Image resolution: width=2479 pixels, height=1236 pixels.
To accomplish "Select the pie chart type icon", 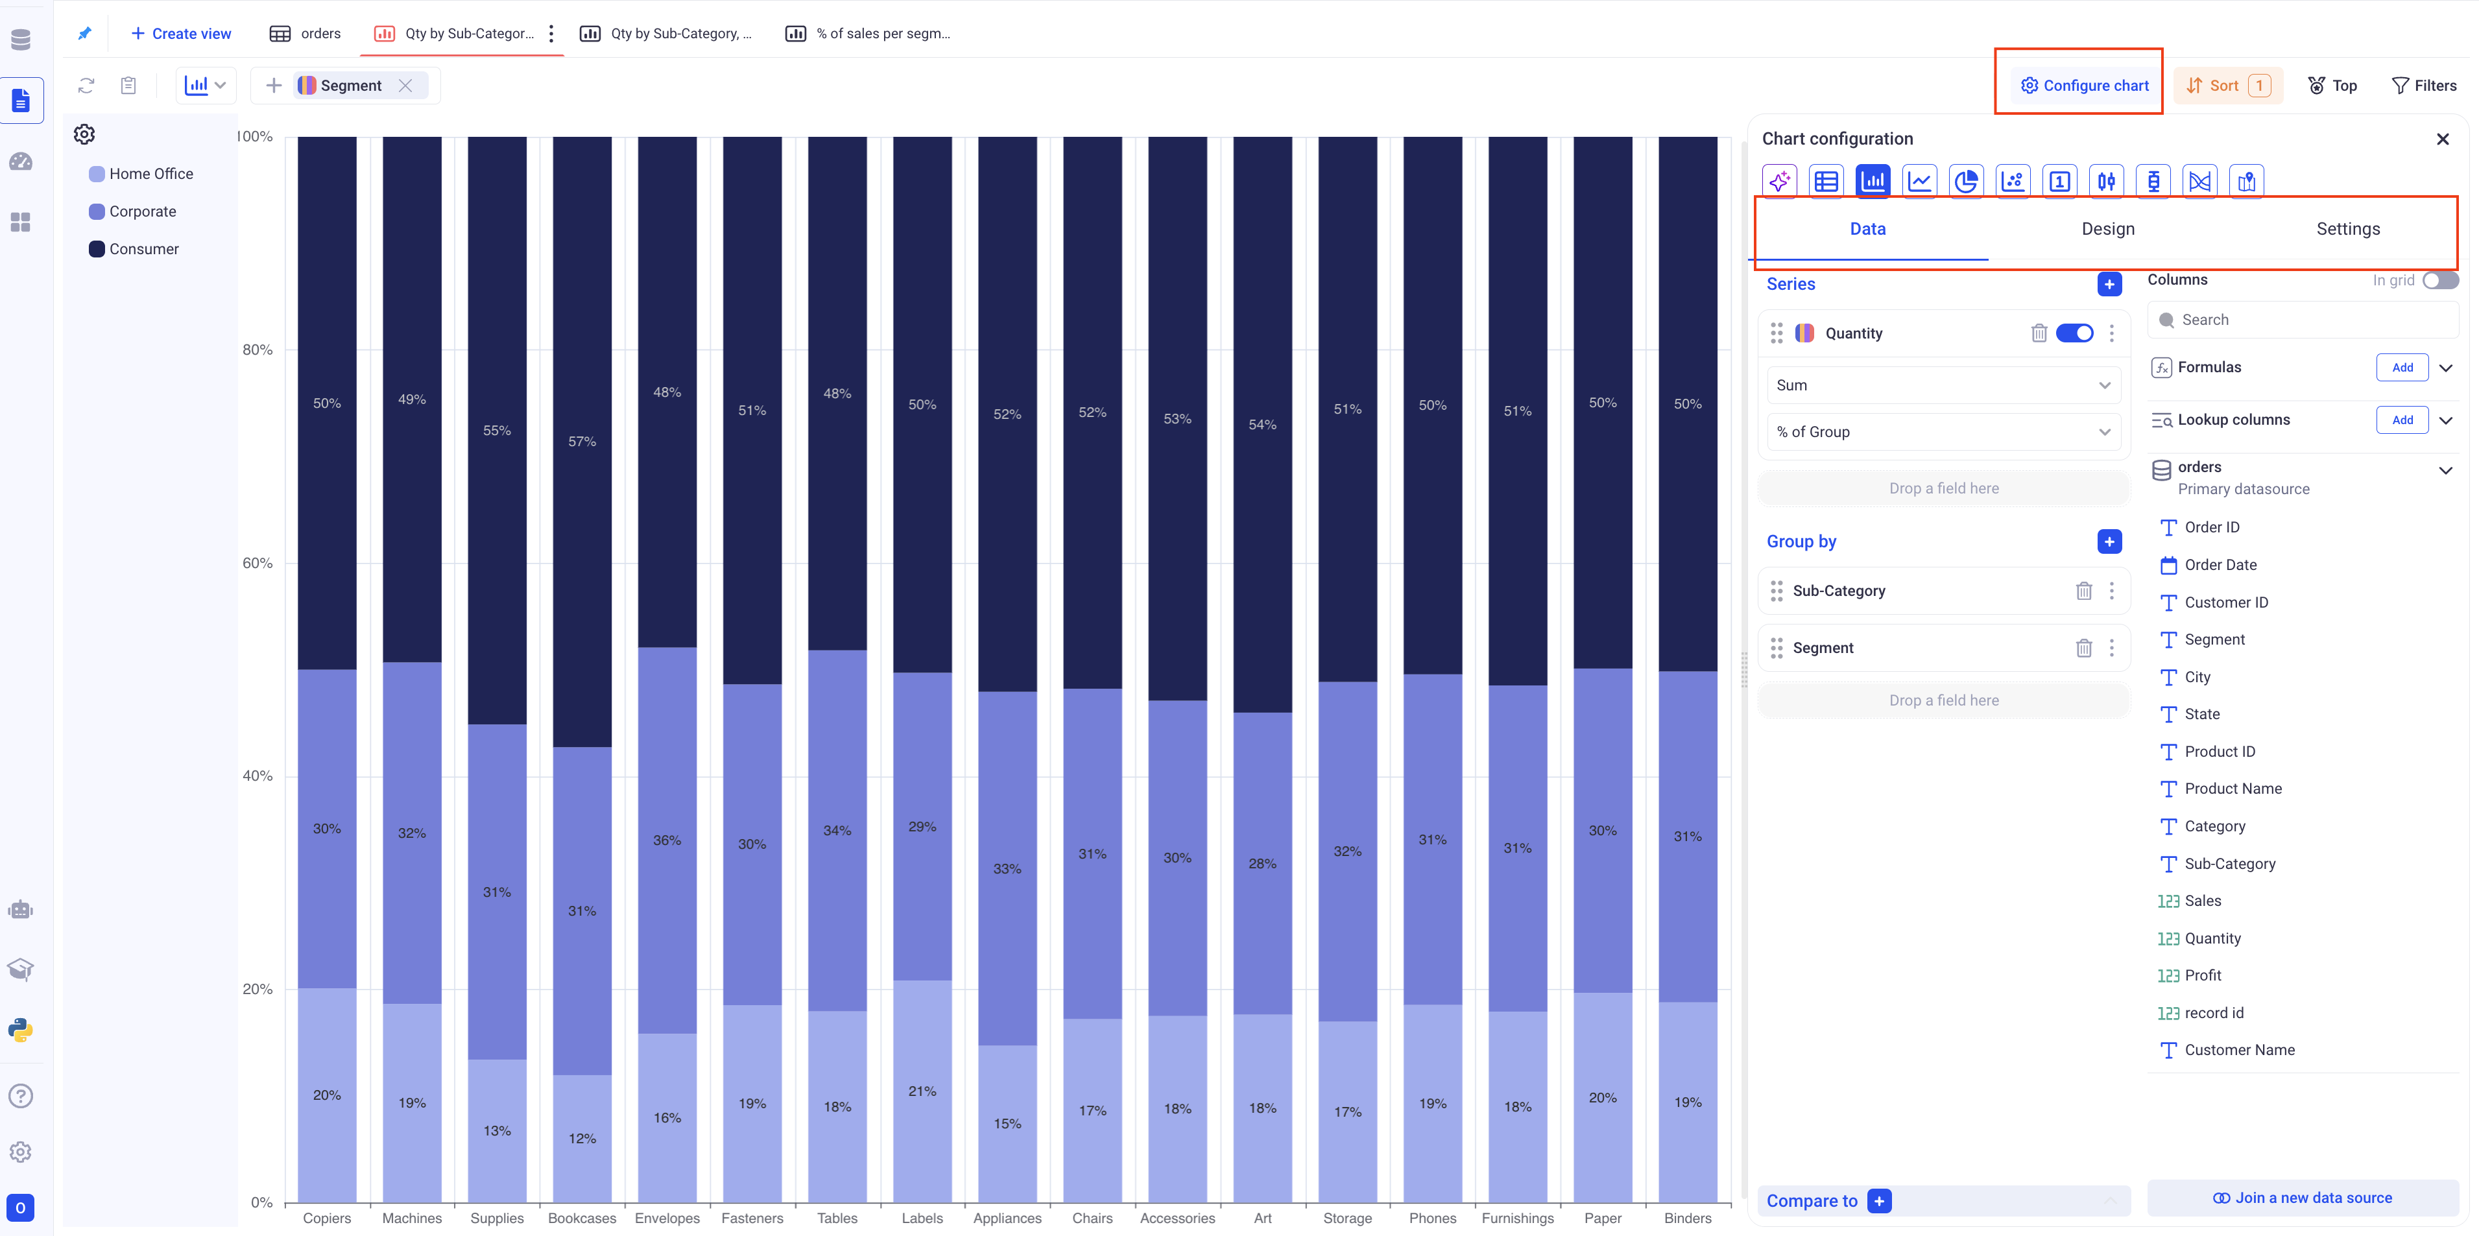I will [x=1966, y=181].
